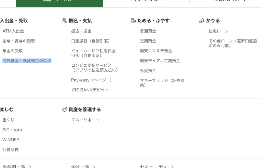Screen dimensions: 262x168
Task: Select the green 商品・サービス navigation tab
Action: pyautogui.click(x=59, y=2)
